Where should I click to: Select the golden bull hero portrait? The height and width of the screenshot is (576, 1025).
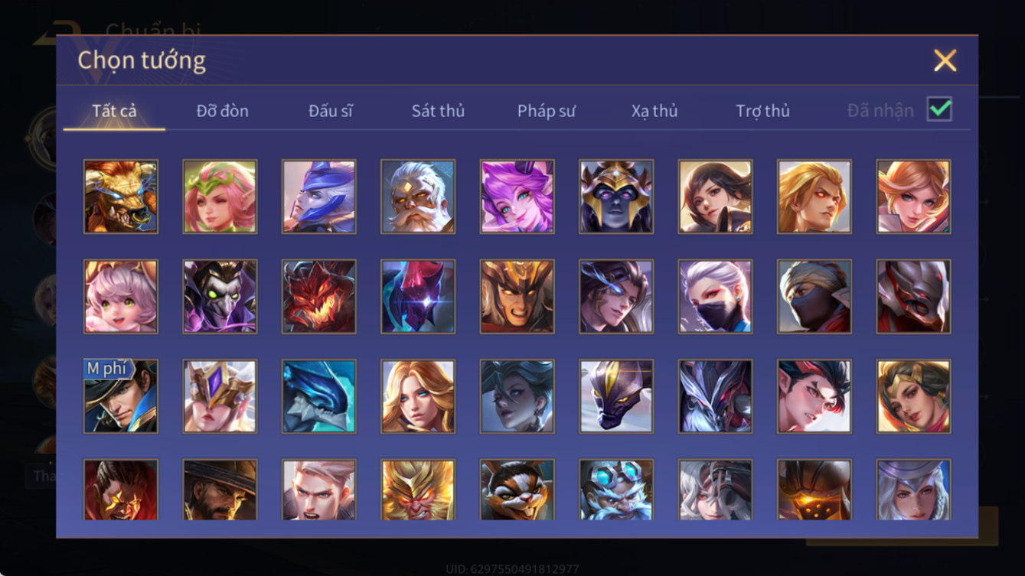click(x=121, y=197)
